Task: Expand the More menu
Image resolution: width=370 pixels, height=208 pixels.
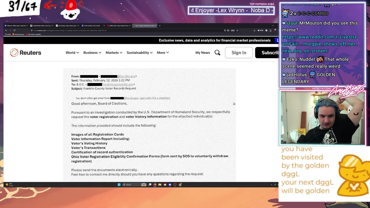Action: point(163,53)
